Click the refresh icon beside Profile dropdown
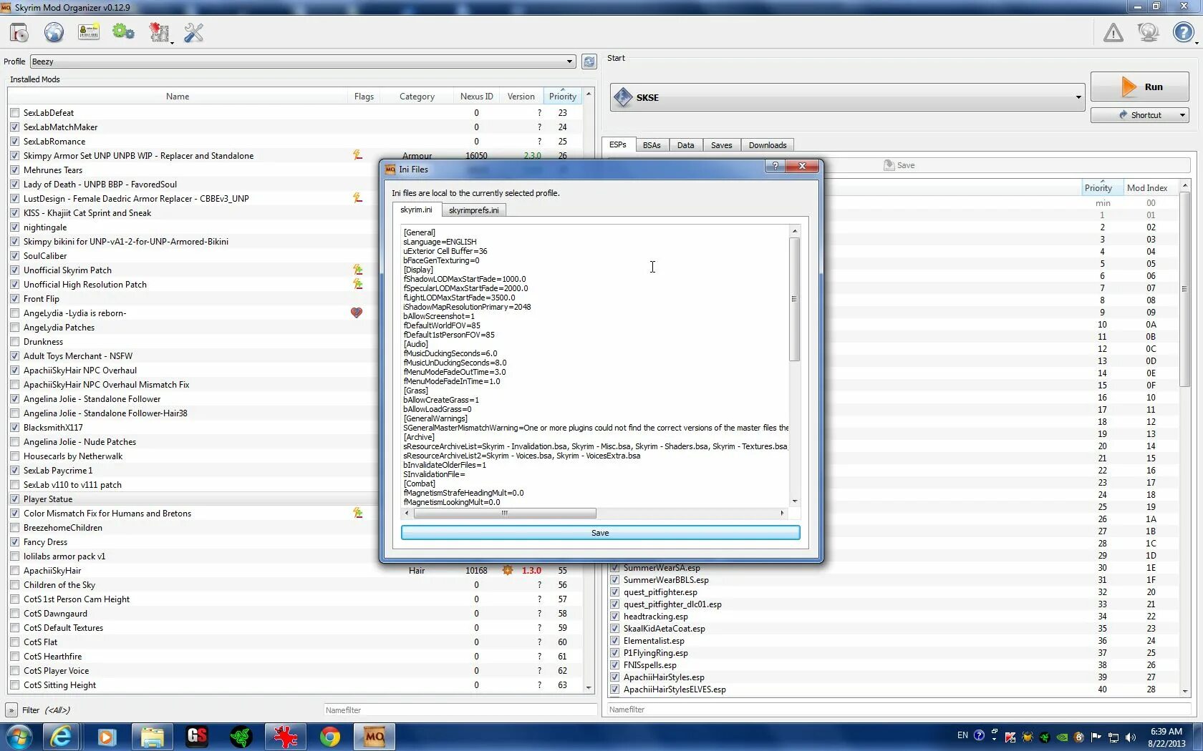This screenshot has width=1203, height=751. (x=589, y=62)
